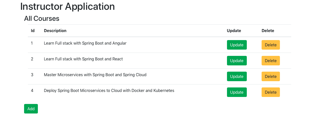Click the Angular course description text

coord(85,43)
